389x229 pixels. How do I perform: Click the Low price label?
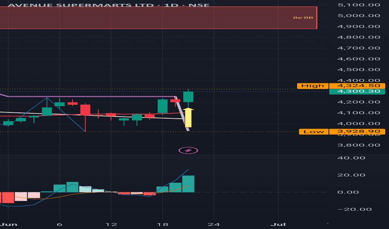coord(314,132)
